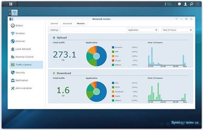Click the Traffic Control sliders icon
The width and height of the screenshot is (203, 130).
[13, 65]
